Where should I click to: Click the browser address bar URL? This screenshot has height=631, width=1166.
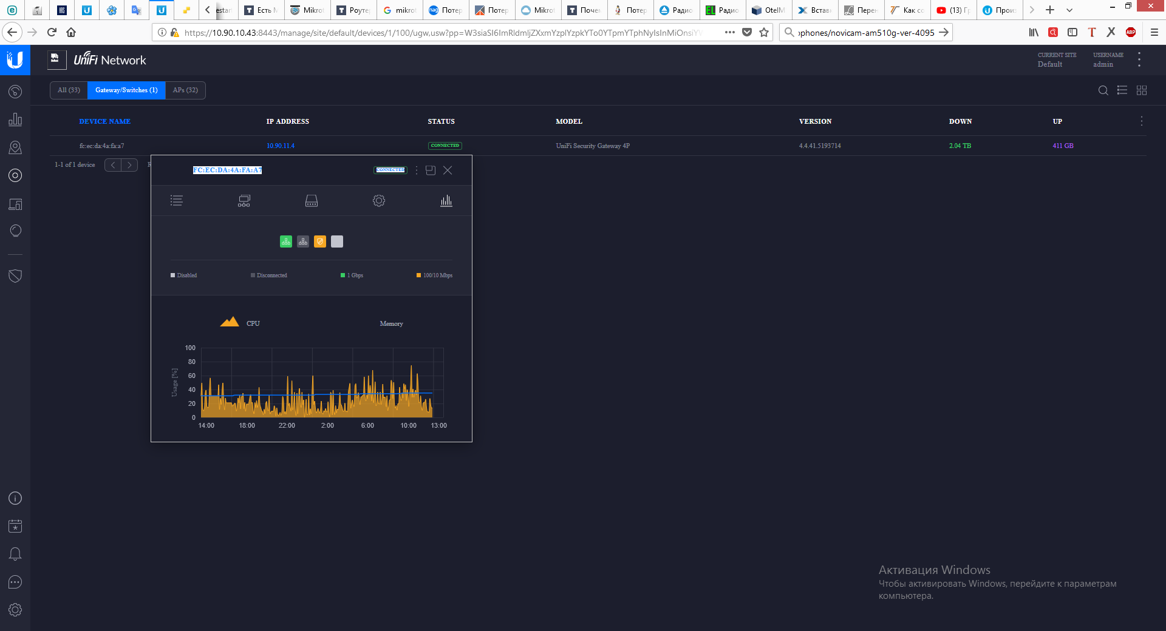[443, 33]
